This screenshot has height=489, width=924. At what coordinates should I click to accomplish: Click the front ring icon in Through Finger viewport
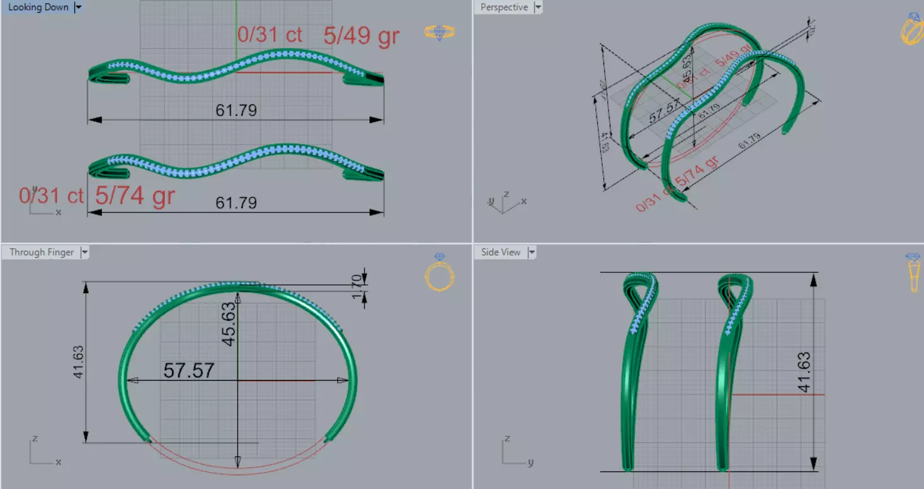(440, 272)
